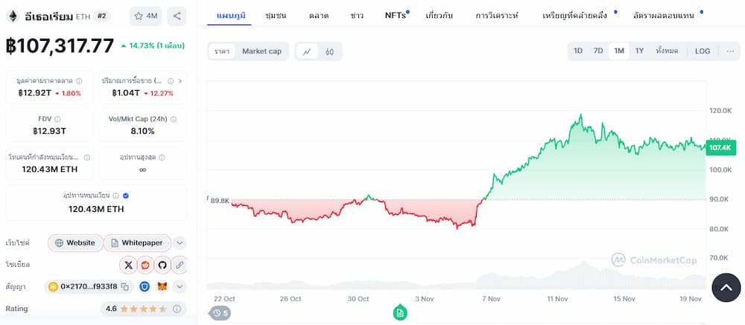Image resolution: width=745 pixels, height=325 pixels.
Task: Open the เหรียญที่คล้ายคลึง tab
Action: [575, 15]
